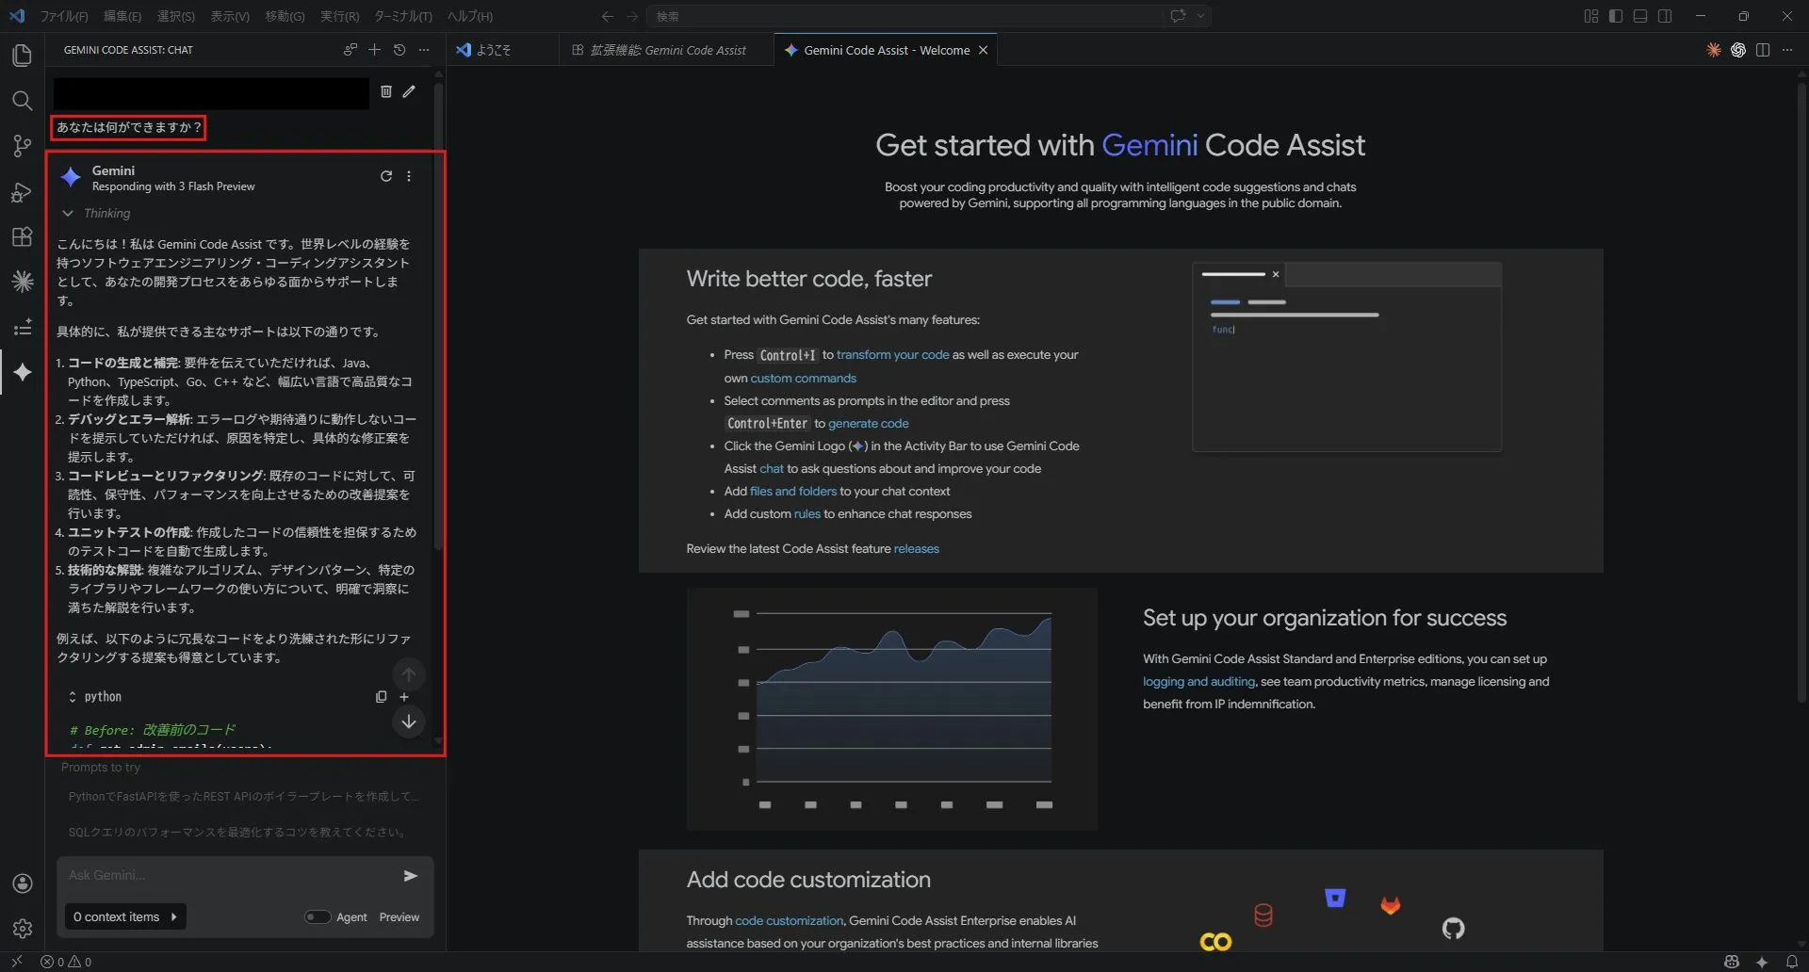The width and height of the screenshot is (1809, 972).
Task: Switch to 拡張機能: Gemini Code Assist tab
Action: tap(668, 50)
